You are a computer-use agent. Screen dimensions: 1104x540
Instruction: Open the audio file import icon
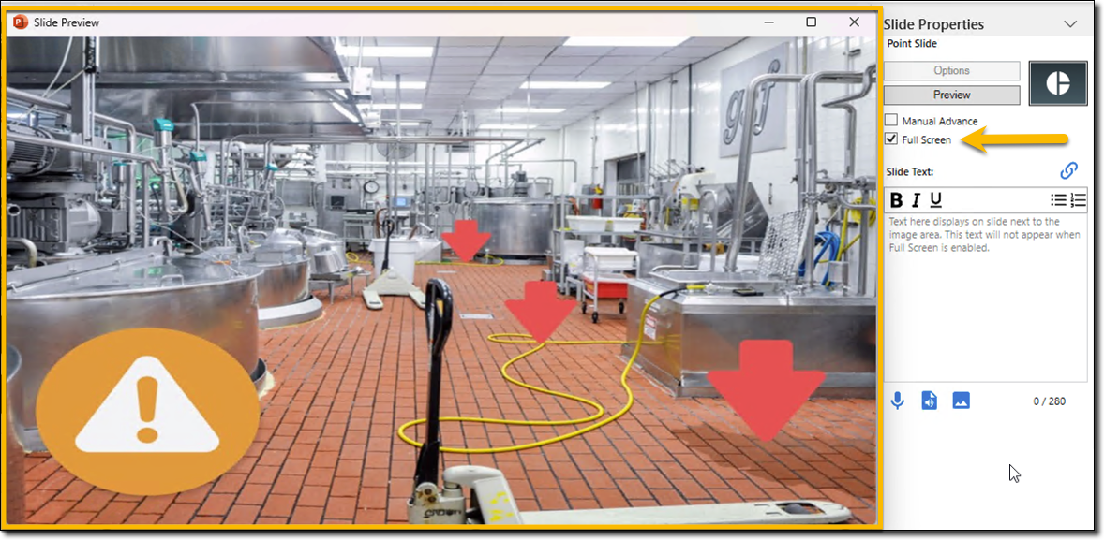(x=929, y=401)
